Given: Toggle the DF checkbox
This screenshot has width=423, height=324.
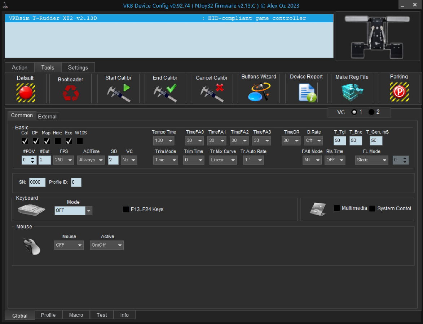Looking at the screenshot, I should pos(36,141).
